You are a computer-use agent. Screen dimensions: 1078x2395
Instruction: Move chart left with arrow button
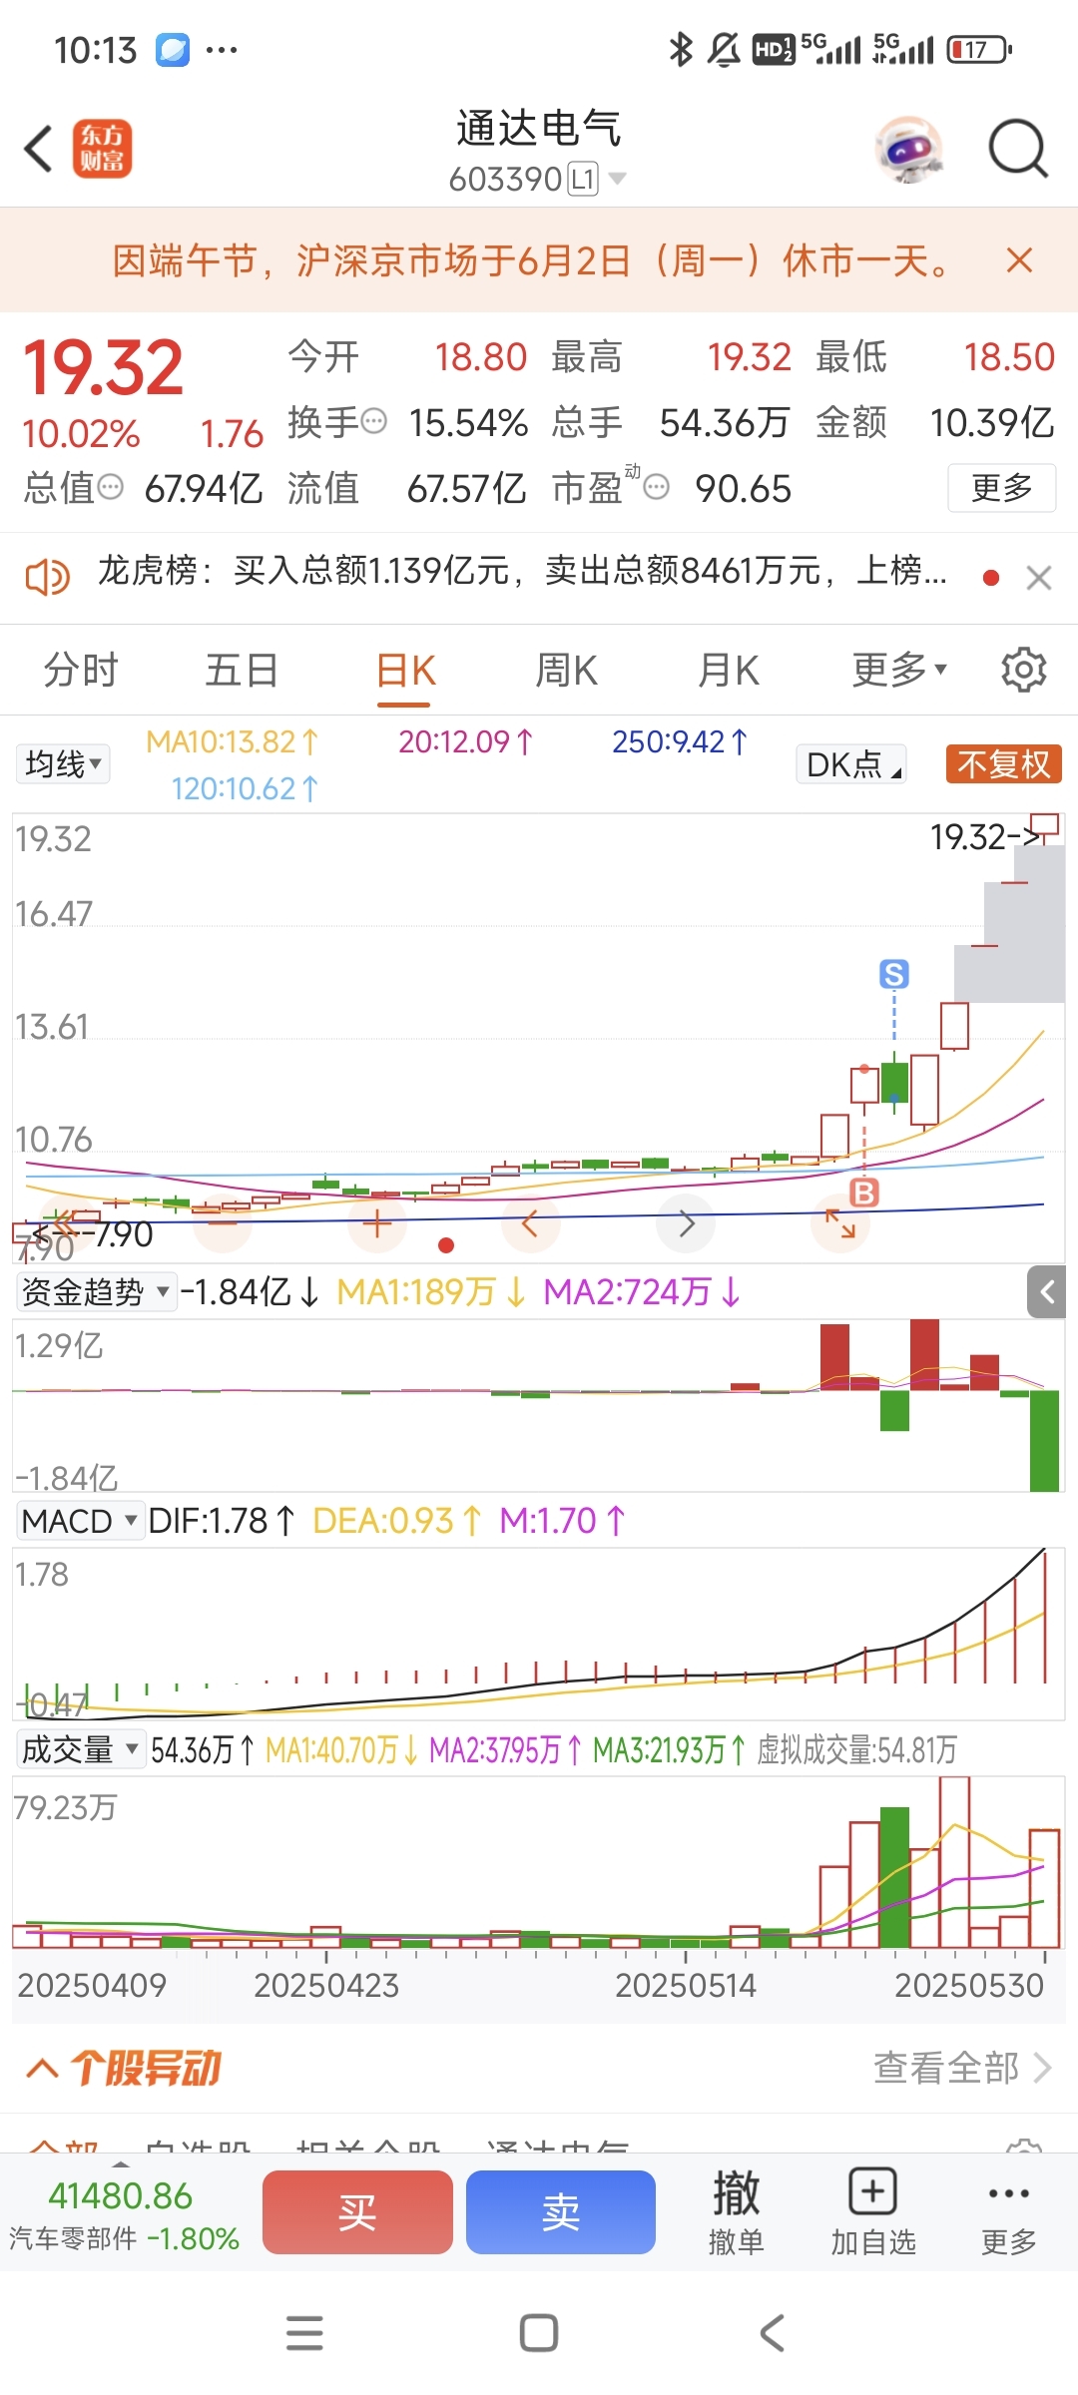click(531, 1223)
